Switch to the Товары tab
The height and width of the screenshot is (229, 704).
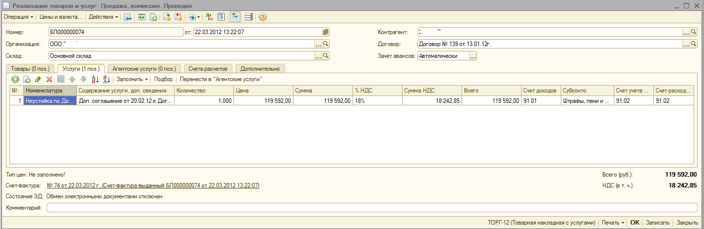(30, 69)
